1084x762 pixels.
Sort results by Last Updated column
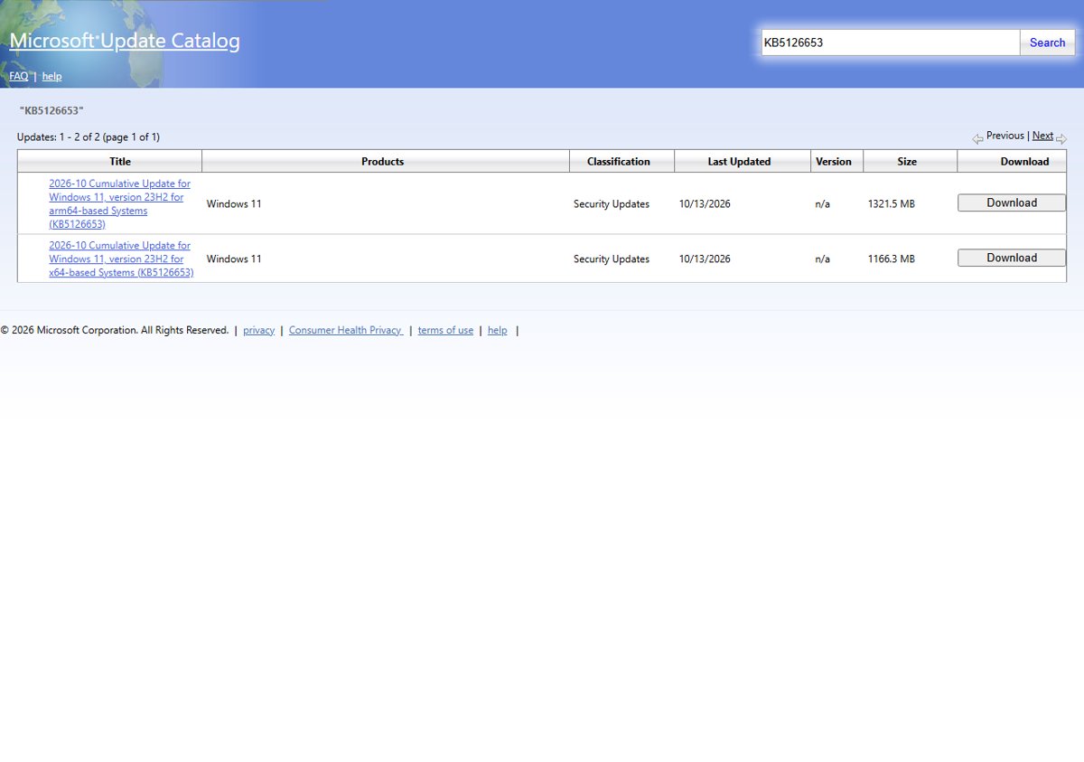[x=739, y=162]
